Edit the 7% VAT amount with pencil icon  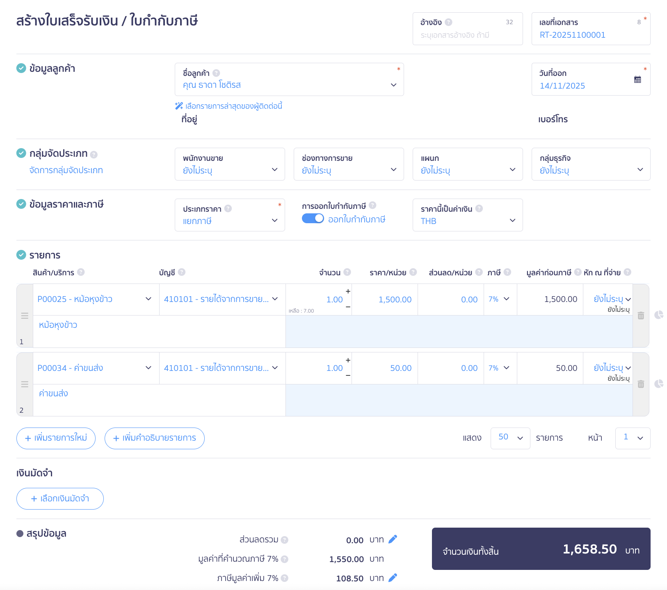point(393,578)
